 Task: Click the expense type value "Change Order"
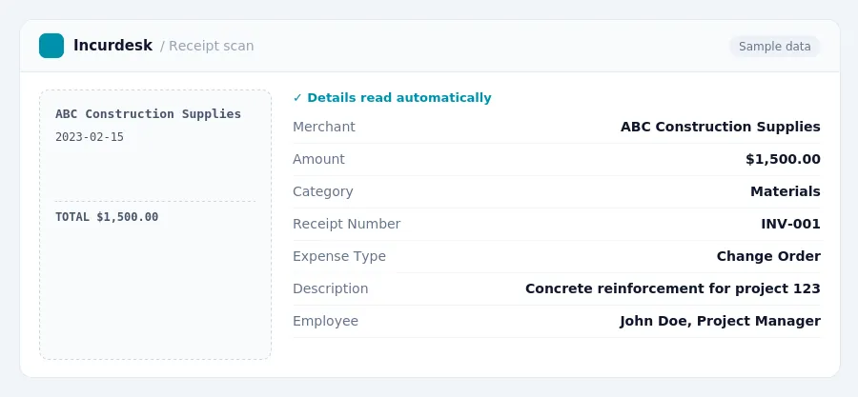[x=768, y=256]
